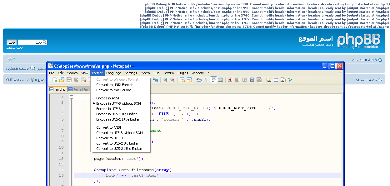Open the View menu
Screen dimensions: 390x186
point(85,73)
